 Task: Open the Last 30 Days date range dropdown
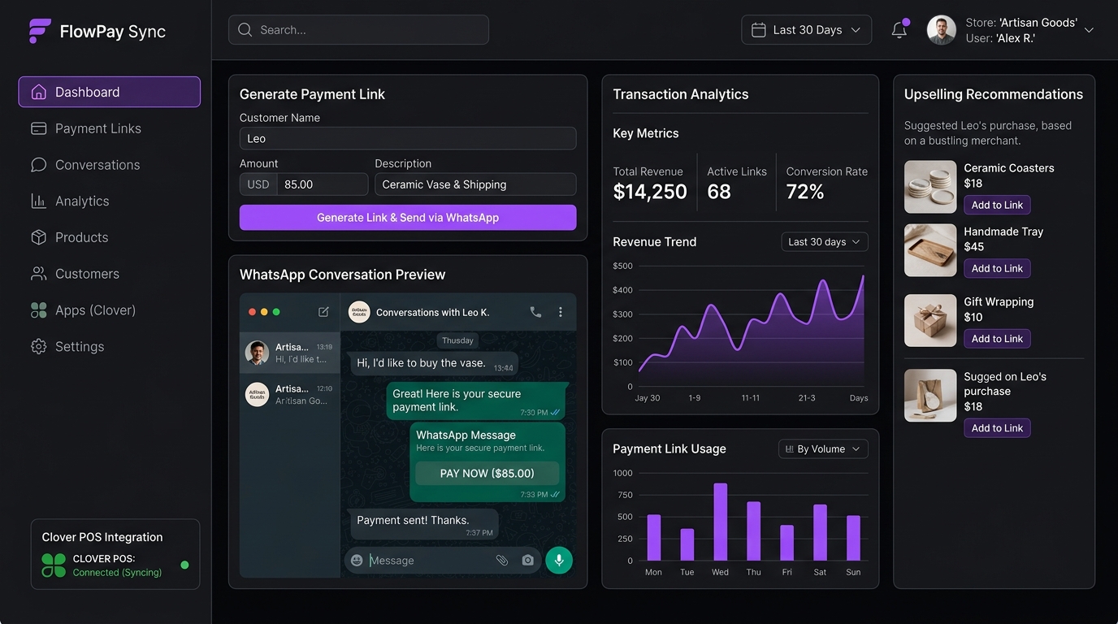click(806, 30)
